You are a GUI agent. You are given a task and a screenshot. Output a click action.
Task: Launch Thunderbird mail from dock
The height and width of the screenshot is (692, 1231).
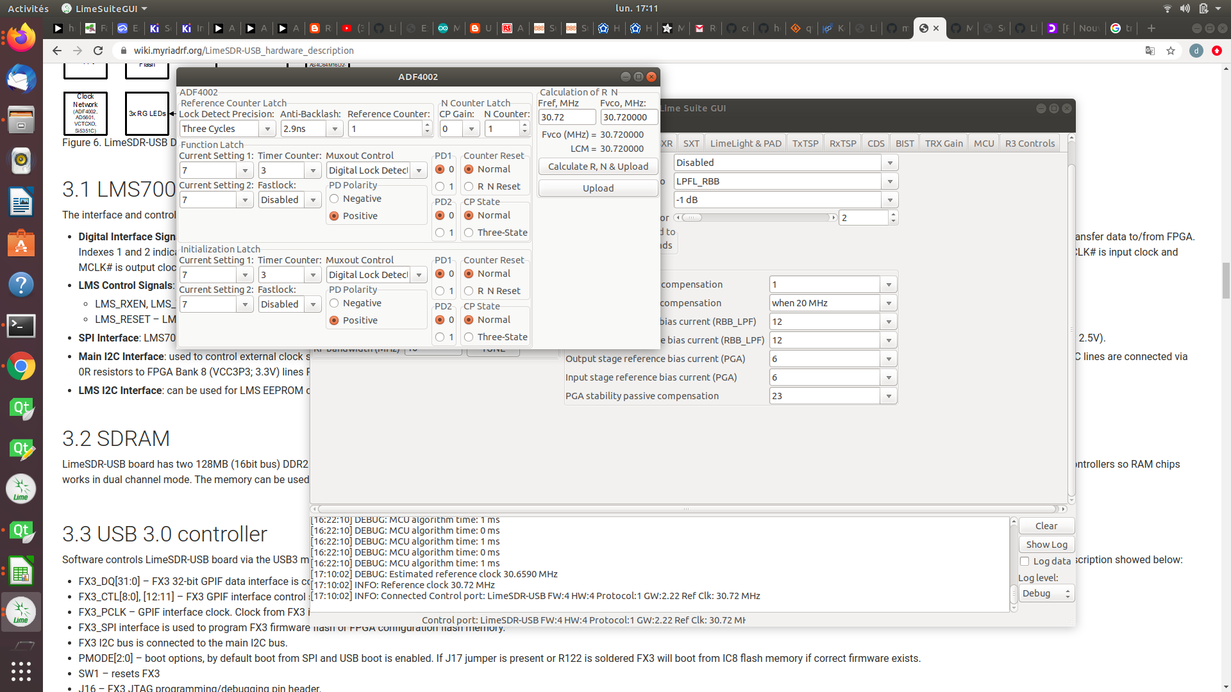pos(21,79)
